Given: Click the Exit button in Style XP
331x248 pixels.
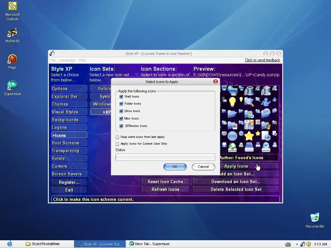Looking at the screenshot, I should click(x=69, y=190).
